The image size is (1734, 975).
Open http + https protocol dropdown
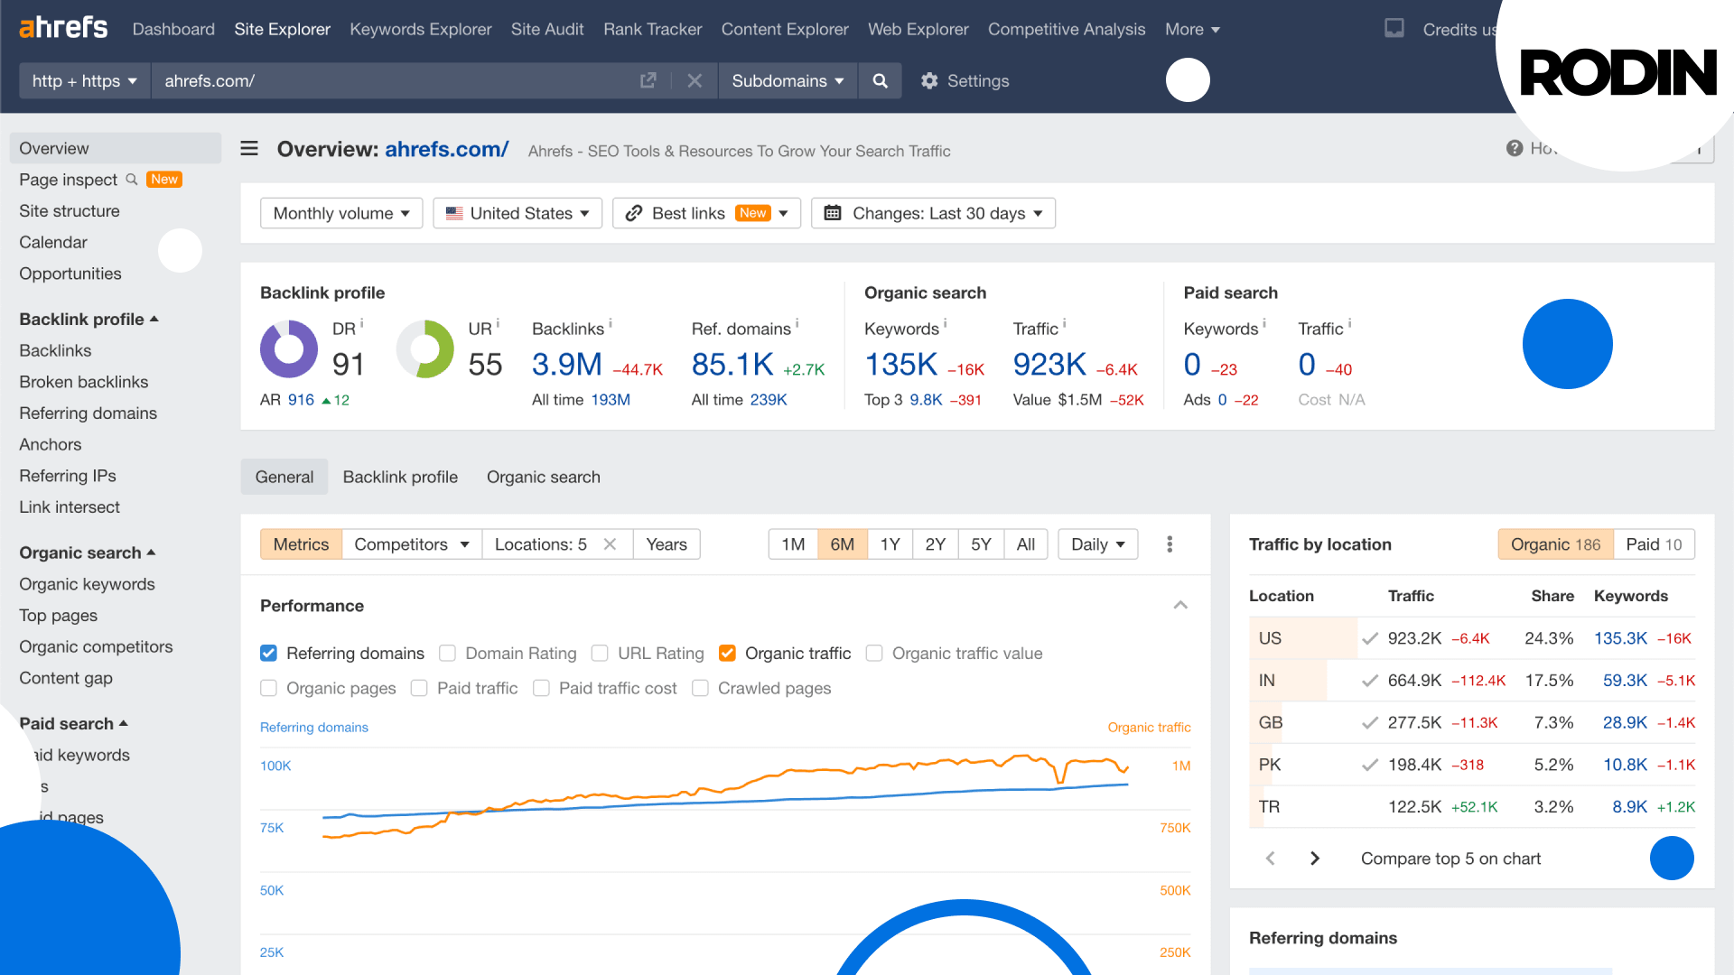pos(85,80)
